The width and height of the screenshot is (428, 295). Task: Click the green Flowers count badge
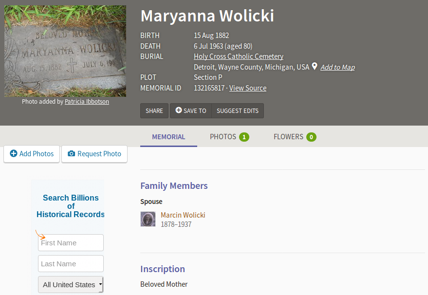(x=311, y=137)
